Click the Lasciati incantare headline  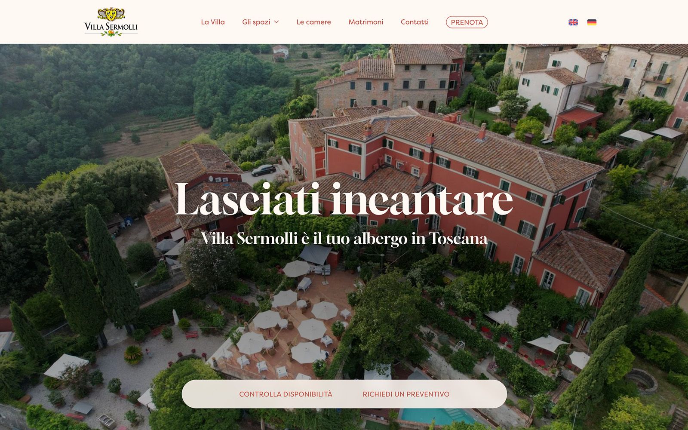click(x=344, y=199)
